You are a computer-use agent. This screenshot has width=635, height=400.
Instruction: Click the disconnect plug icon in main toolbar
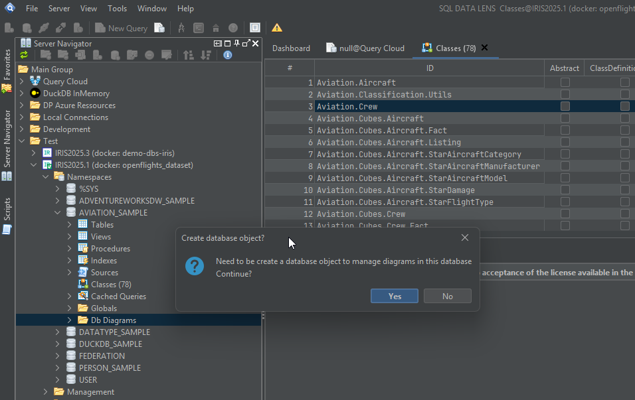click(60, 28)
